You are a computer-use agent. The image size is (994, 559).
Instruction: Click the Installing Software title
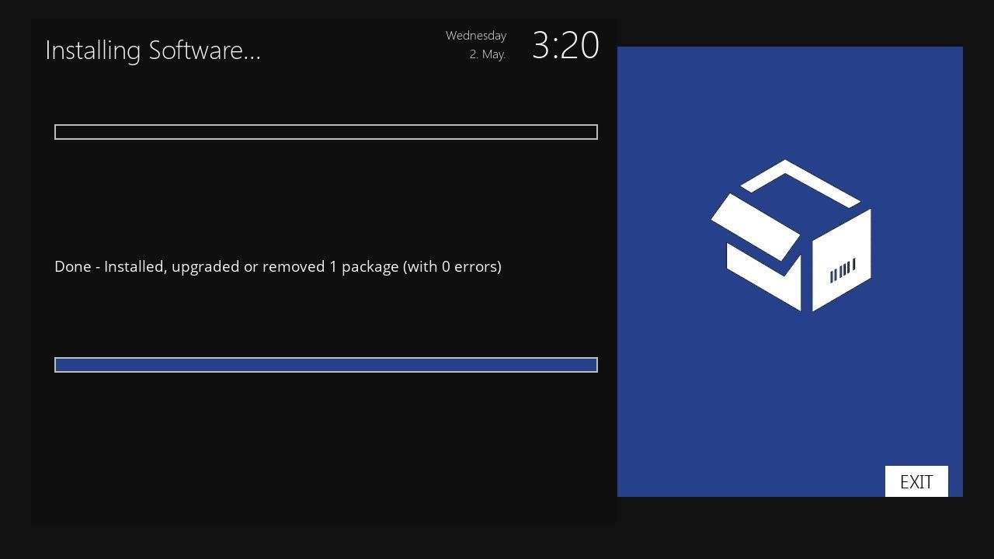(153, 50)
